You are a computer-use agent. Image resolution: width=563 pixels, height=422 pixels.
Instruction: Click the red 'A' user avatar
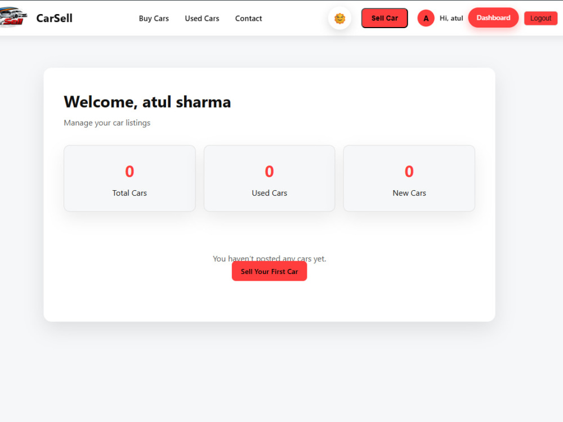(426, 19)
